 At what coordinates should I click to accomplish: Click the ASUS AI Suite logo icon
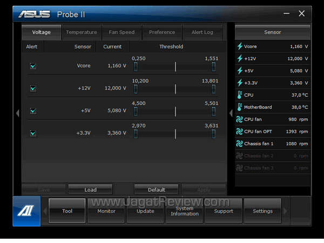point(26,211)
